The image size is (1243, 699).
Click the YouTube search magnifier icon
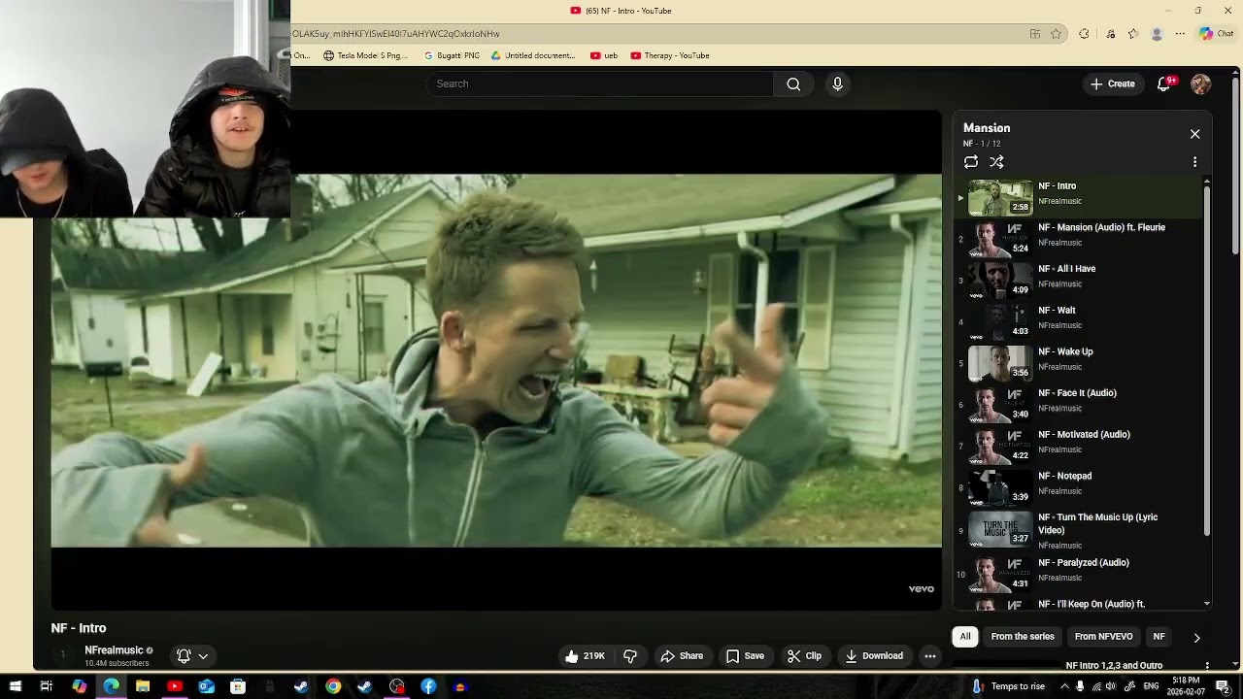coord(793,84)
